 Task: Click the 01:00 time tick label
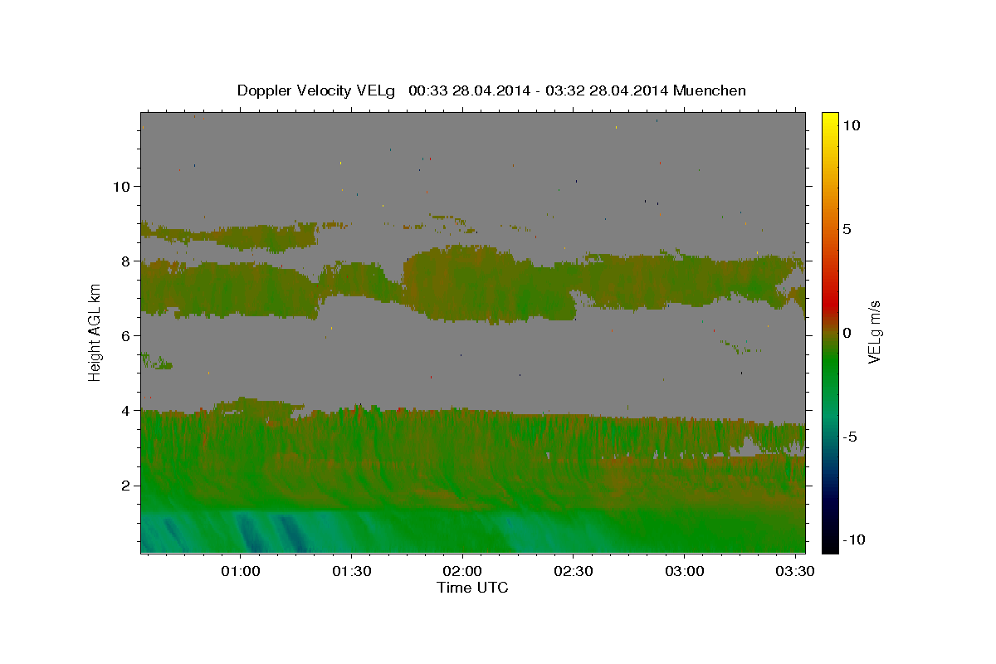(x=241, y=572)
